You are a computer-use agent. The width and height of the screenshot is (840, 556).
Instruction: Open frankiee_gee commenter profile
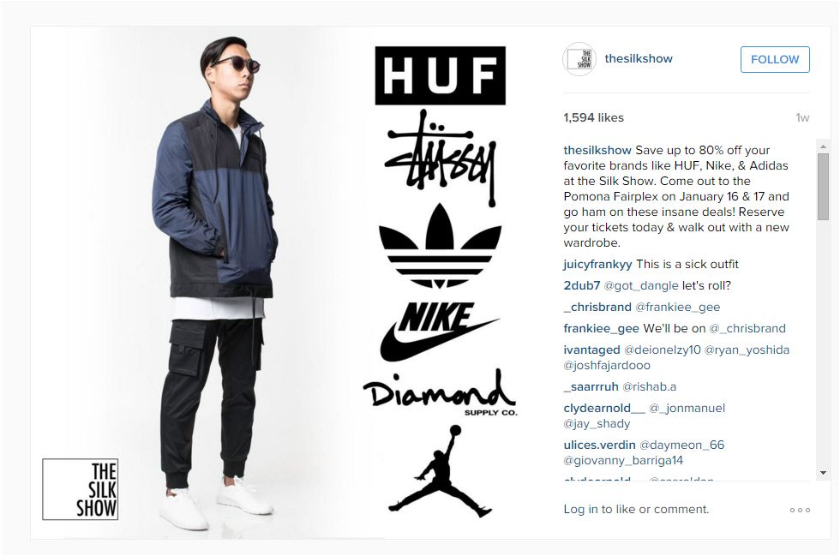(601, 328)
